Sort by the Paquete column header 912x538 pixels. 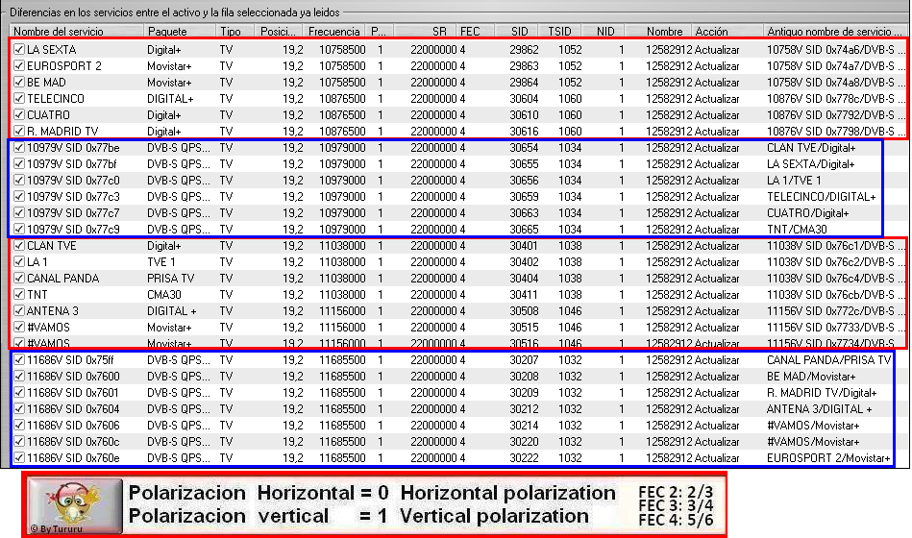pyautogui.click(x=180, y=32)
